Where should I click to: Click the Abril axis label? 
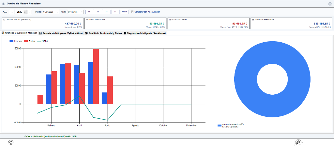pyautogui.click(x=79, y=126)
